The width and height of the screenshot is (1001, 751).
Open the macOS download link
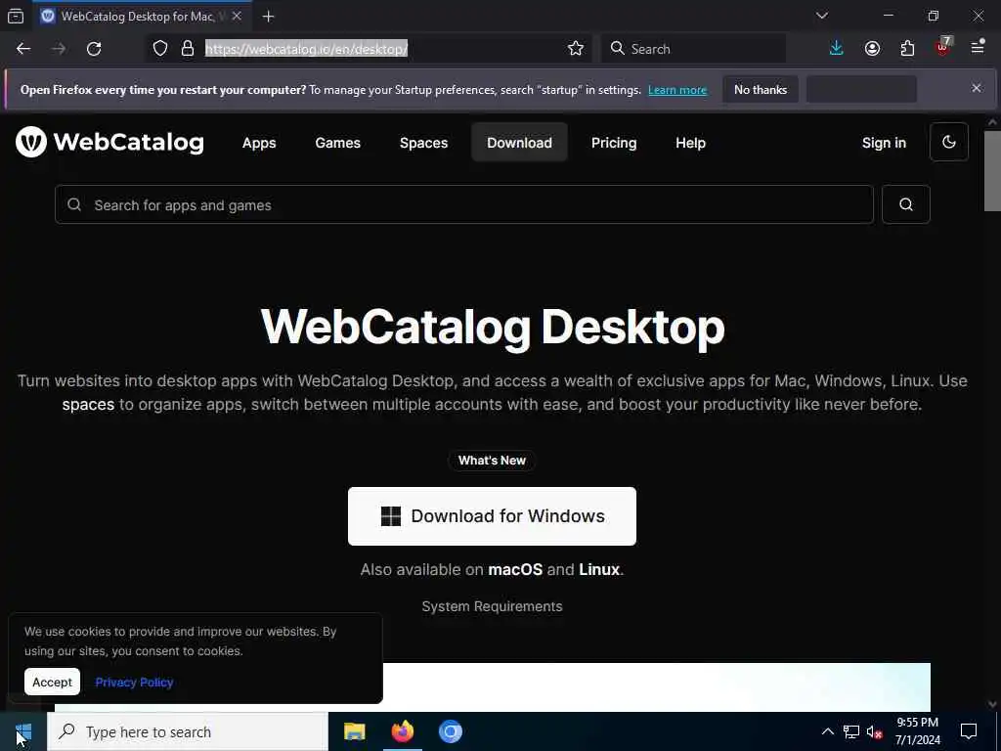(x=515, y=570)
